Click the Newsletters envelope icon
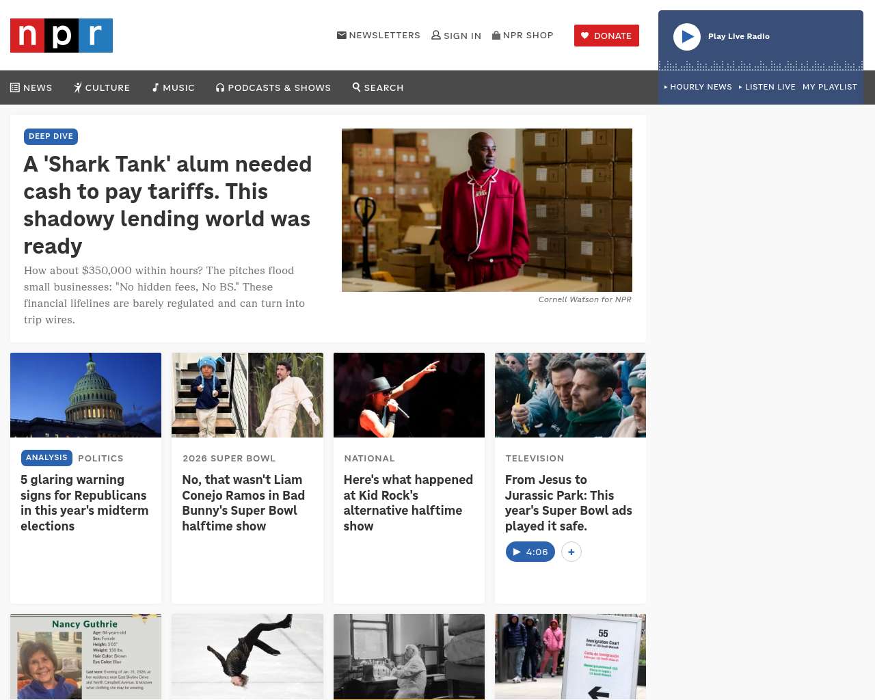The height and width of the screenshot is (700, 875). pyautogui.click(x=341, y=35)
